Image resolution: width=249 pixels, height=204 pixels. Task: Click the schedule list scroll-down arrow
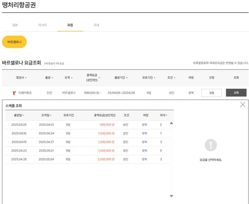pyautogui.click(x=171, y=196)
